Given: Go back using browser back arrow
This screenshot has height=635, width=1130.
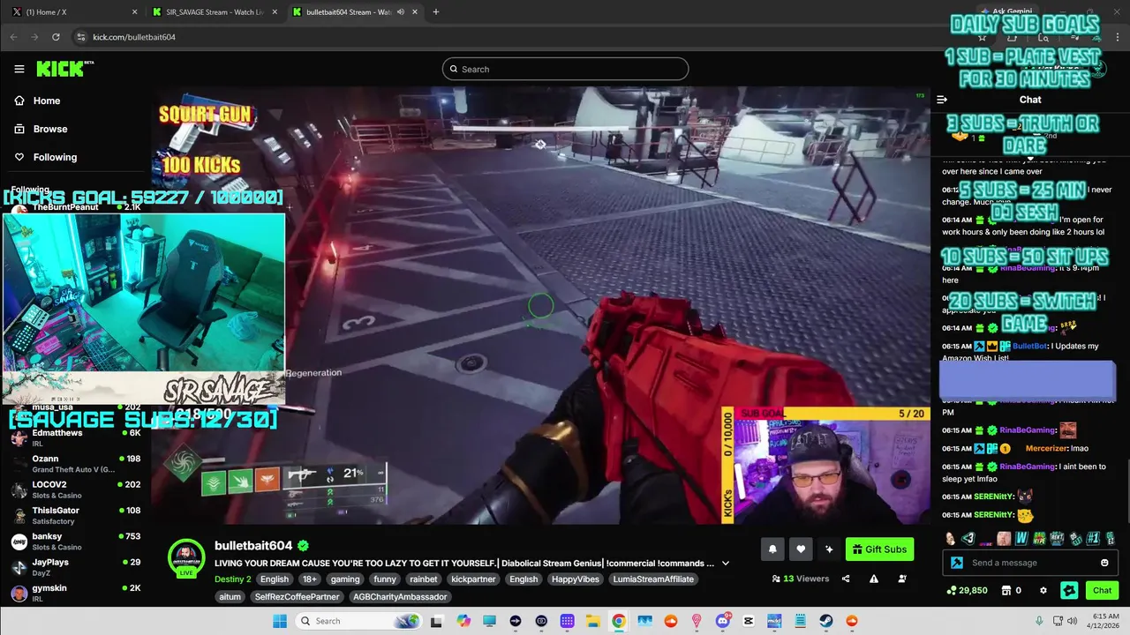Looking at the screenshot, I should click(13, 37).
